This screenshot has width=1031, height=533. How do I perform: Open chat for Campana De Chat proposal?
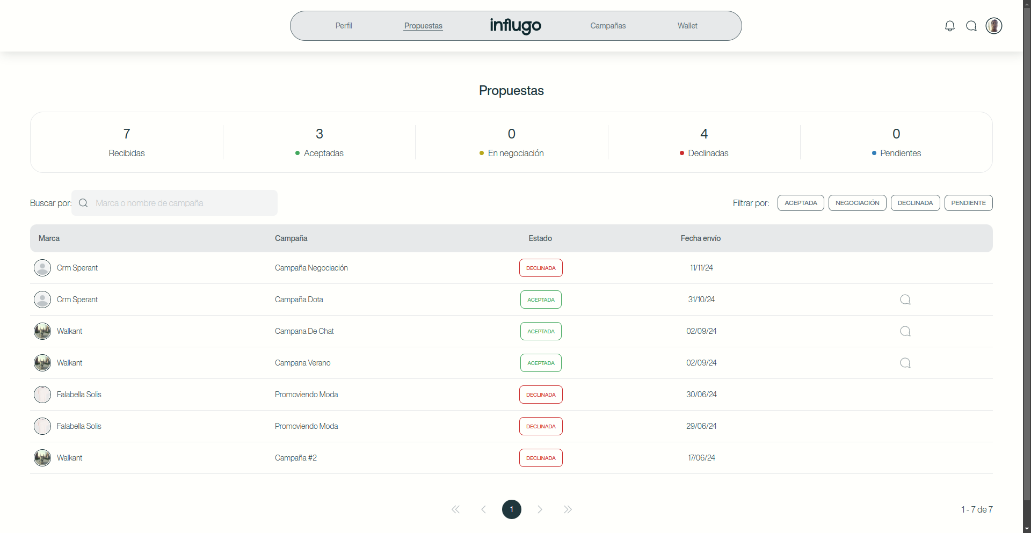coord(905,331)
